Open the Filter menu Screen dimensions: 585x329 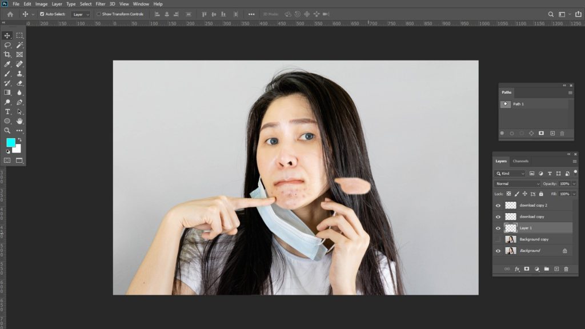pos(101,4)
